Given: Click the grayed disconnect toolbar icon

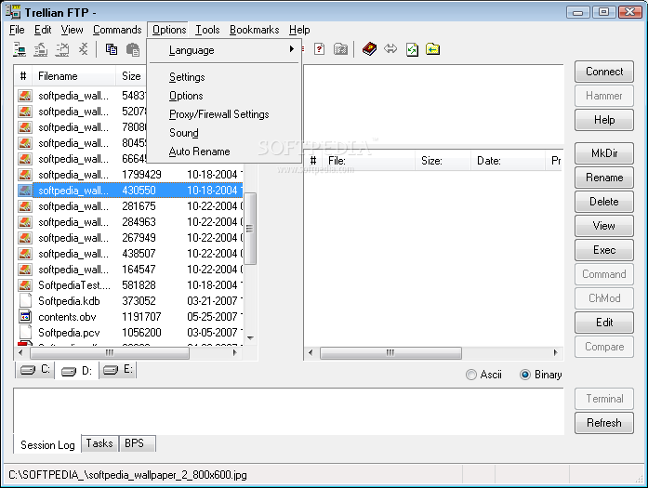Looking at the screenshot, I should 62,50.
